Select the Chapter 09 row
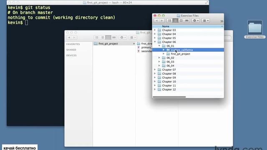The height and width of the screenshot is (150, 267). click(188, 77)
